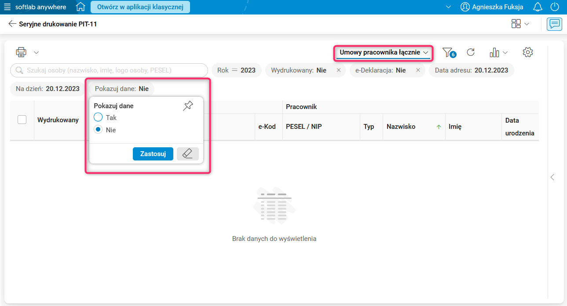Remove the Wydrukowany filter with x
This screenshot has width=567, height=306.
coord(338,70)
